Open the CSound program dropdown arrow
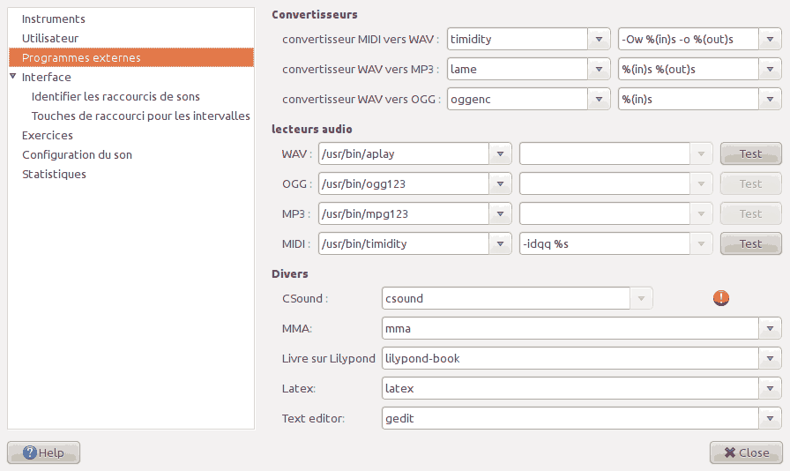This screenshot has width=790, height=471. tap(641, 298)
